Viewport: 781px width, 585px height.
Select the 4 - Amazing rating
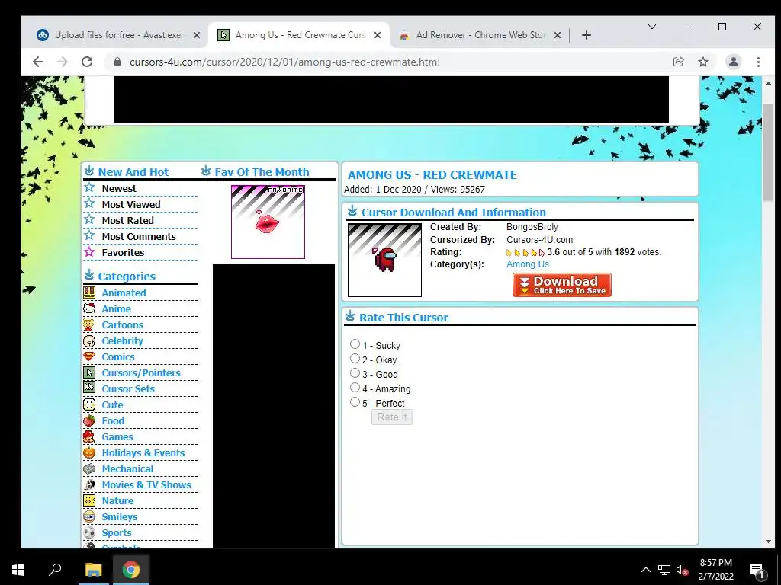click(355, 387)
